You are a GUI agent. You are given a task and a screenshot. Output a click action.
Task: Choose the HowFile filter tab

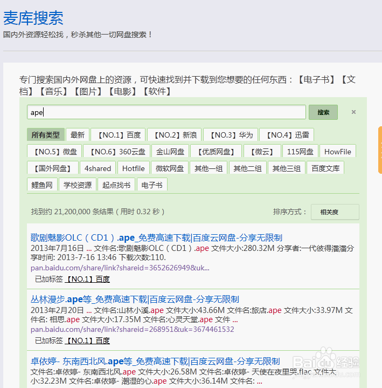[x=337, y=151]
